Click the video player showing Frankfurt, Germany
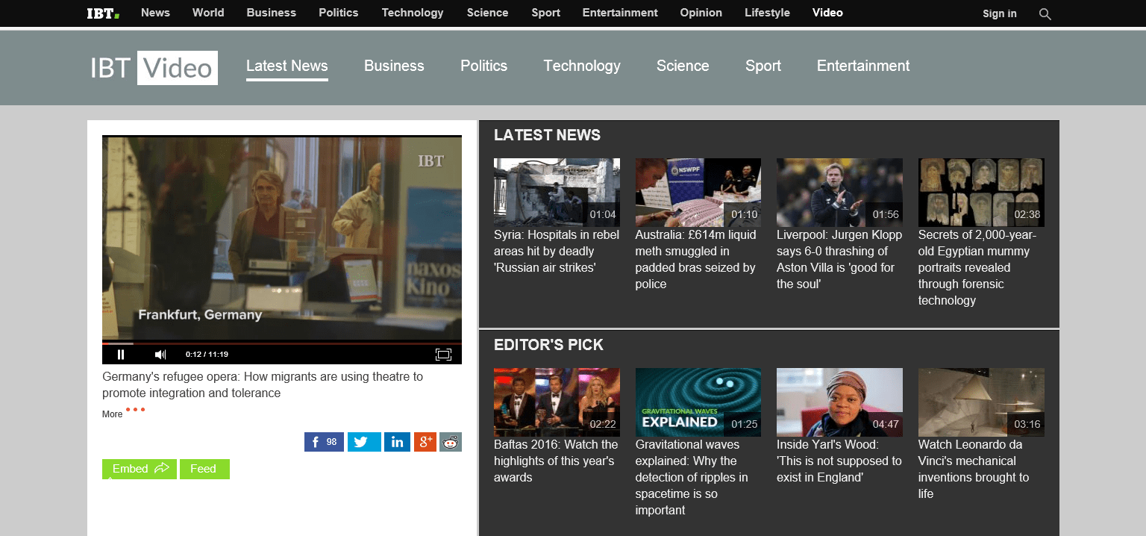This screenshot has width=1146, height=536. click(x=282, y=238)
